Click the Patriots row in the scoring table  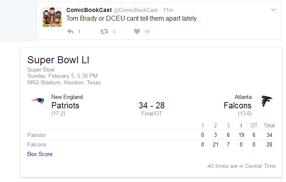point(151,135)
